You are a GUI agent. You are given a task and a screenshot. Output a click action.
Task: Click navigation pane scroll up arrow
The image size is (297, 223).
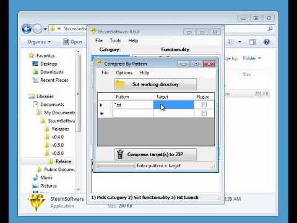[78, 52]
